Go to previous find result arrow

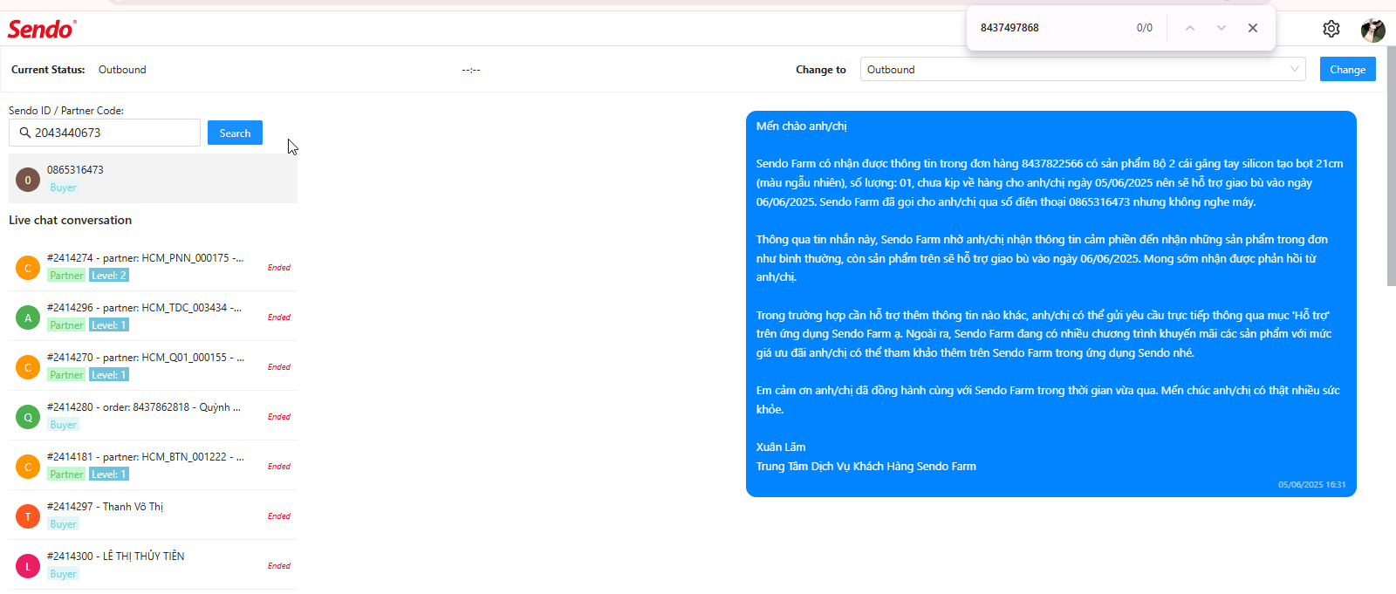(1190, 28)
